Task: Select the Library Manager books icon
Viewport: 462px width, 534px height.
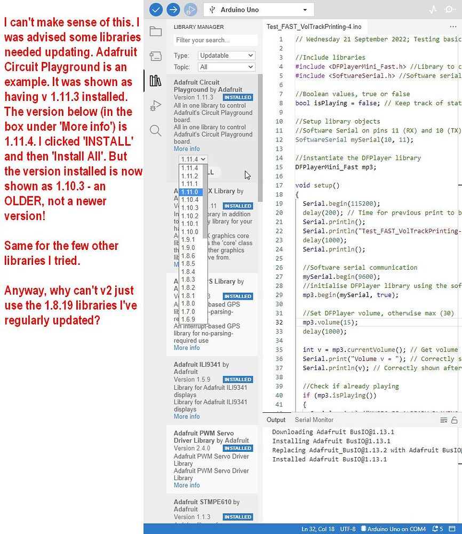Action: (156, 80)
